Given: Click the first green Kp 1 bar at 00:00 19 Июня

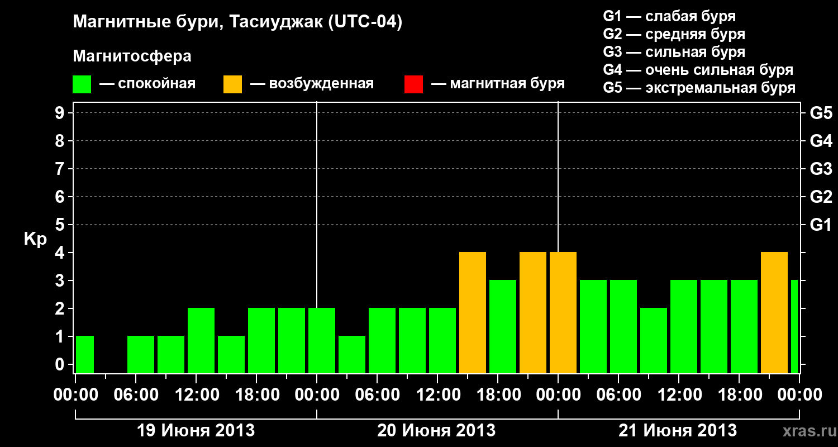Looking at the screenshot, I should coord(85,354).
